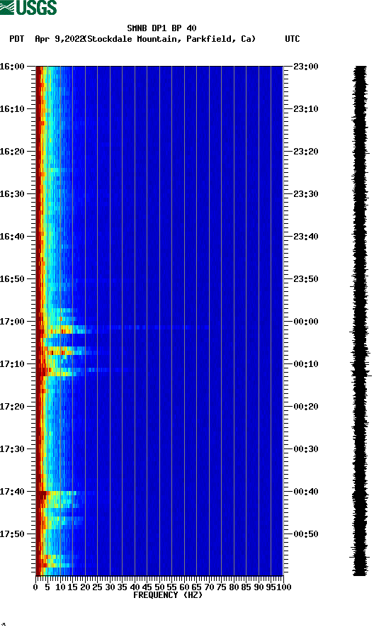Click the broadband spectrogram event streak at 17:01

[x=121, y=327]
